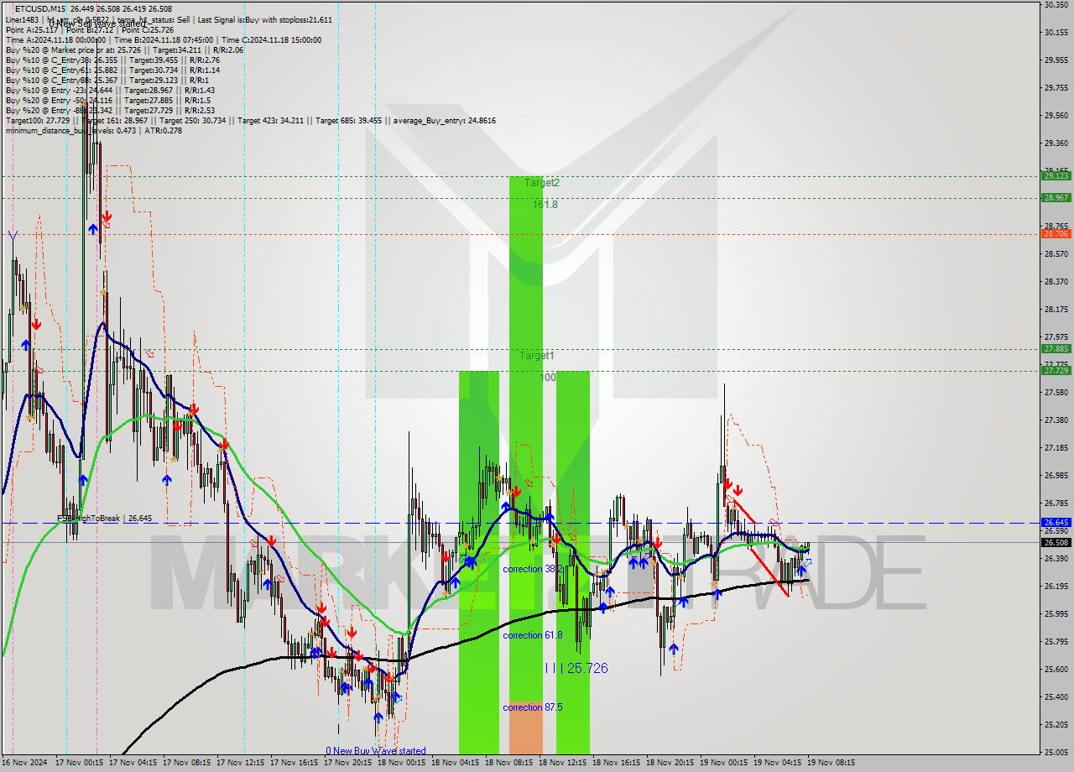The height and width of the screenshot is (772, 1074).
Task: Click the '18 Nov 04:15' time label
Action: [x=455, y=763]
